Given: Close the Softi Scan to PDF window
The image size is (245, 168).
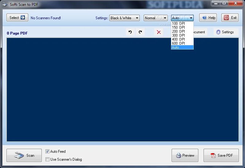Looking at the screenshot, I should (235, 3).
